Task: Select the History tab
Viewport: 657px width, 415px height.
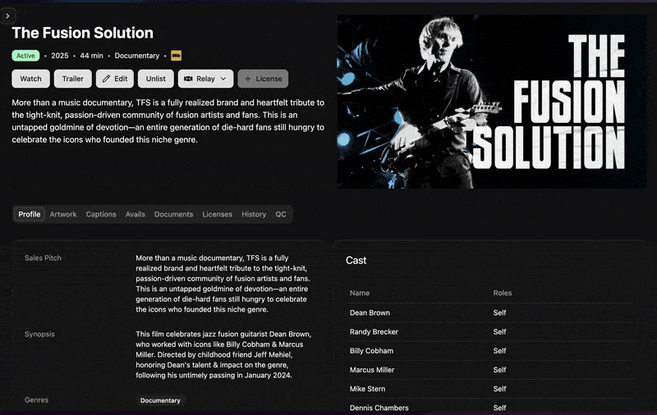Action: pyautogui.click(x=254, y=214)
